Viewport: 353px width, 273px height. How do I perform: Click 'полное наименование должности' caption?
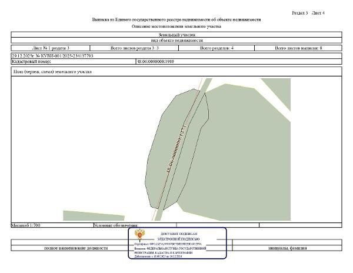point(76,248)
